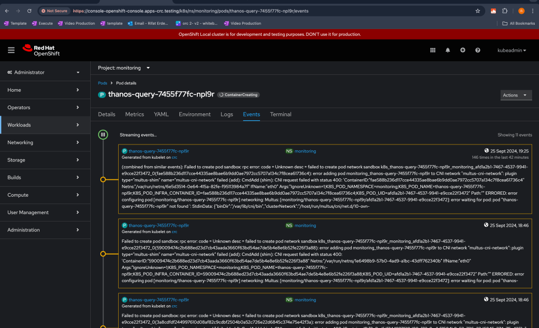The image size is (539, 328).
Task: Open the All Bookmarks folder
Action: (519, 23)
